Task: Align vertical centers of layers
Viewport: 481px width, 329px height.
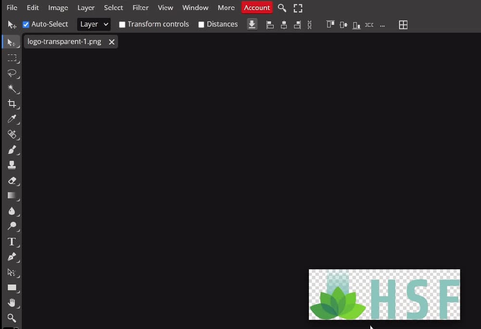Action: pos(343,25)
